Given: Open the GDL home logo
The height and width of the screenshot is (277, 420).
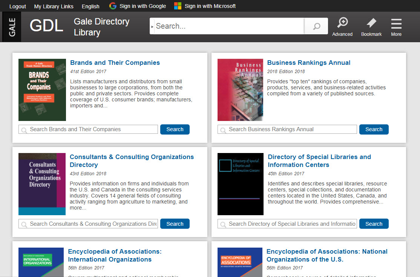Looking at the screenshot, I should (x=46, y=26).
